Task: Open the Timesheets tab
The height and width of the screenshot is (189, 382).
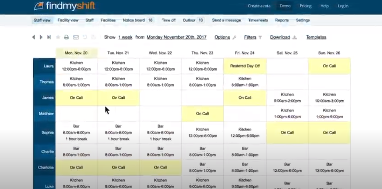Action: tap(258, 20)
